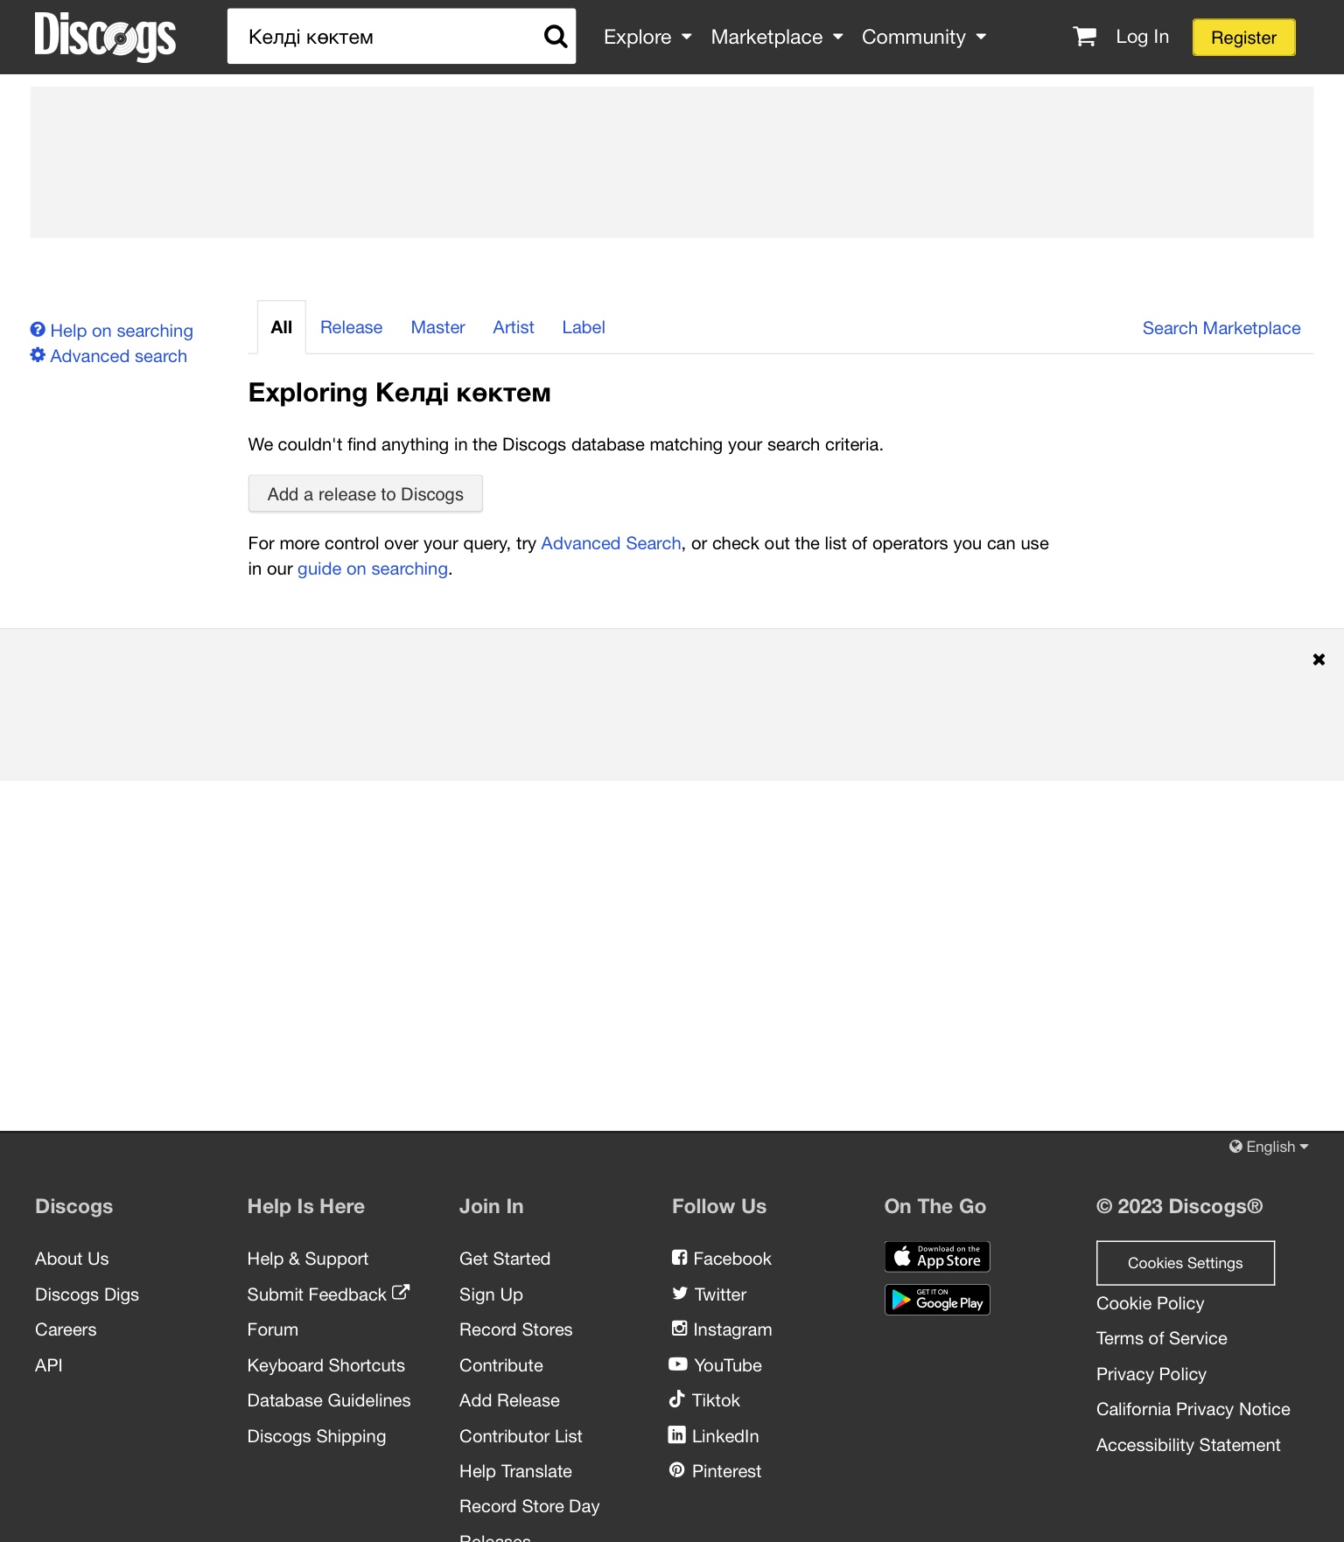The width and height of the screenshot is (1344, 1542).
Task: Open the shopping cart icon
Action: pyautogui.click(x=1084, y=36)
